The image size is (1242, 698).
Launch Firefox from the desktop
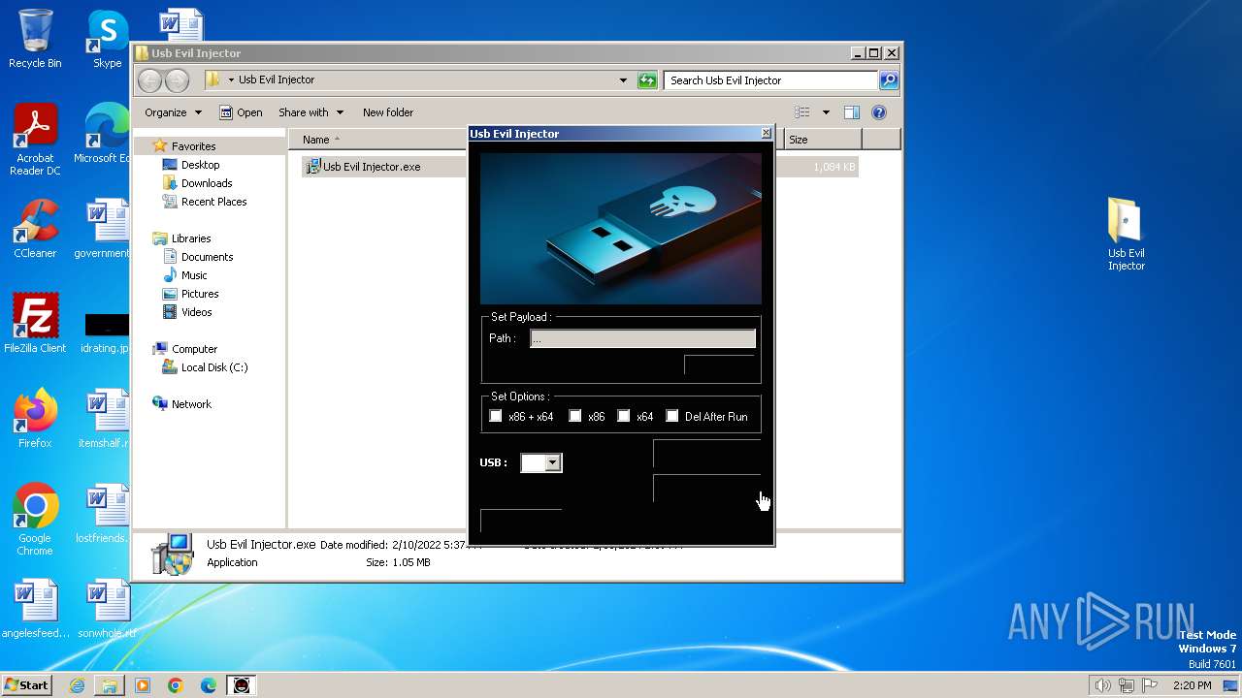35,419
